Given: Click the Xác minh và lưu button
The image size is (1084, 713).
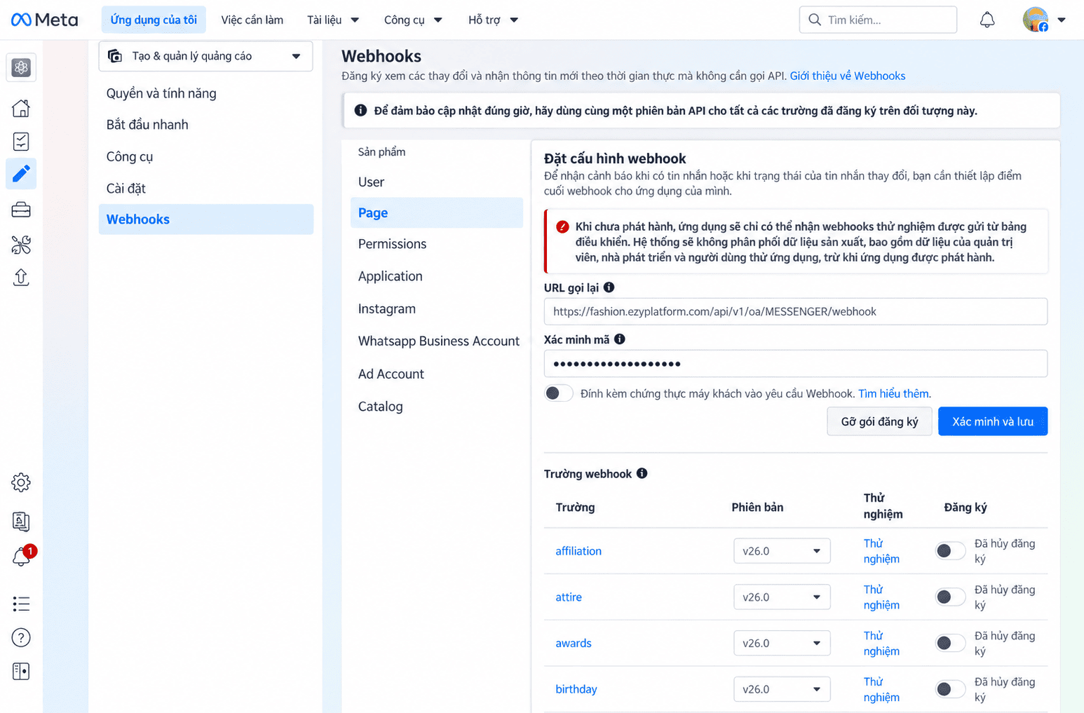Looking at the screenshot, I should 993,421.
